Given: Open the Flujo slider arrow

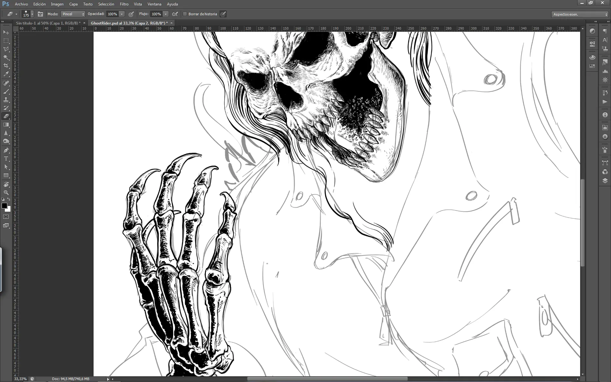Looking at the screenshot, I should click(x=165, y=14).
